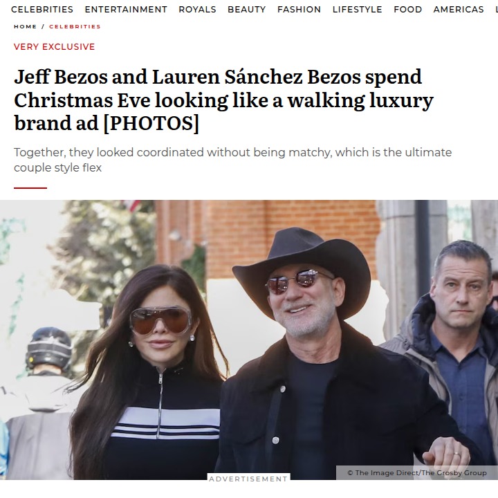Click the Home breadcrumb link

coord(25,27)
